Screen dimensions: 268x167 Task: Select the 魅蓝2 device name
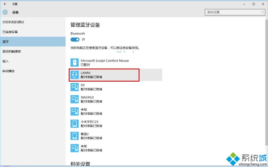[x=85, y=134]
